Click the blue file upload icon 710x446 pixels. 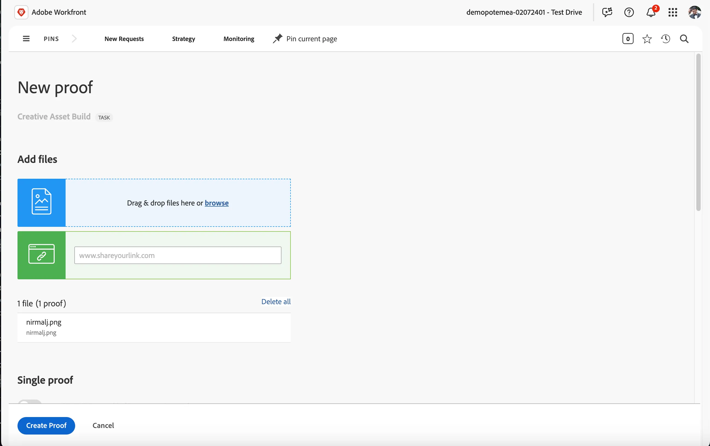pyautogui.click(x=42, y=203)
